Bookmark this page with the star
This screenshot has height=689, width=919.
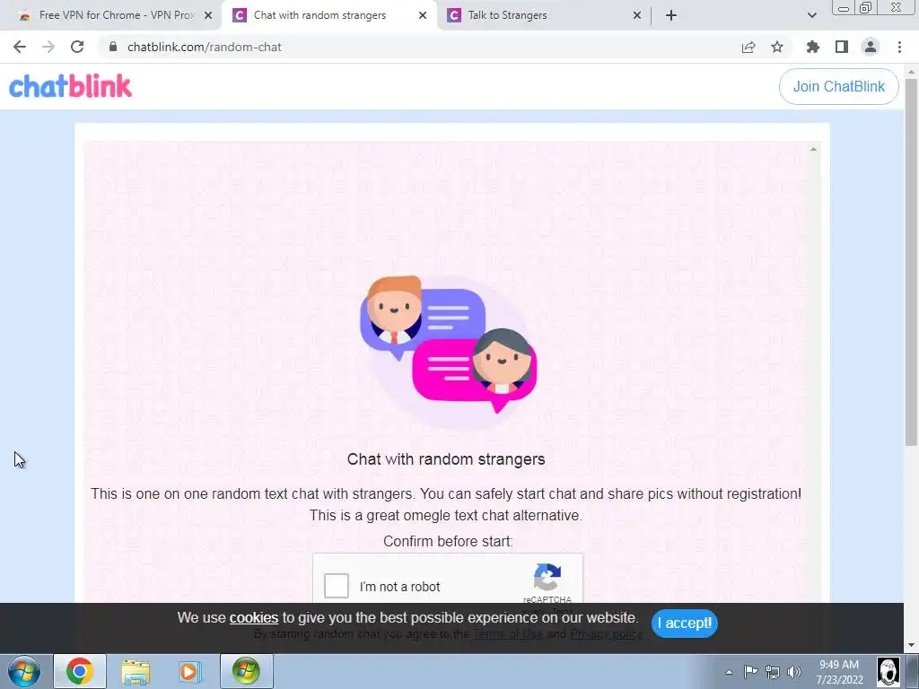[x=777, y=47]
